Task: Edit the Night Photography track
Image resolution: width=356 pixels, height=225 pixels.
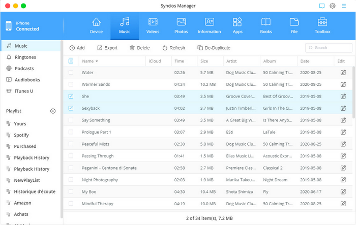Action: pyautogui.click(x=343, y=180)
